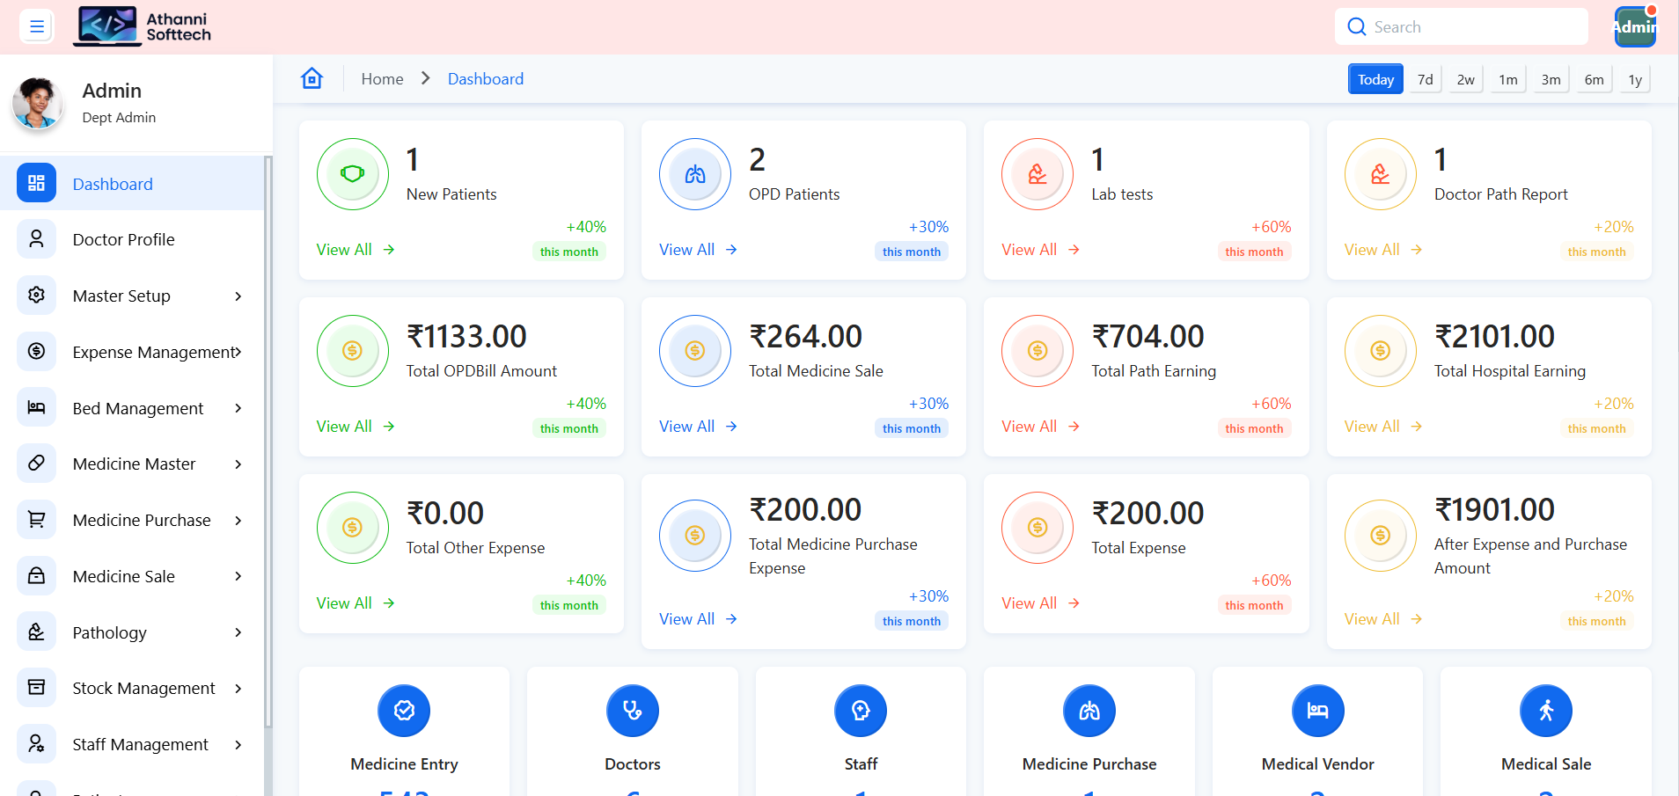Switch to the 7d time filter
The width and height of the screenshot is (1679, 796).
(x=1425, y=78)
